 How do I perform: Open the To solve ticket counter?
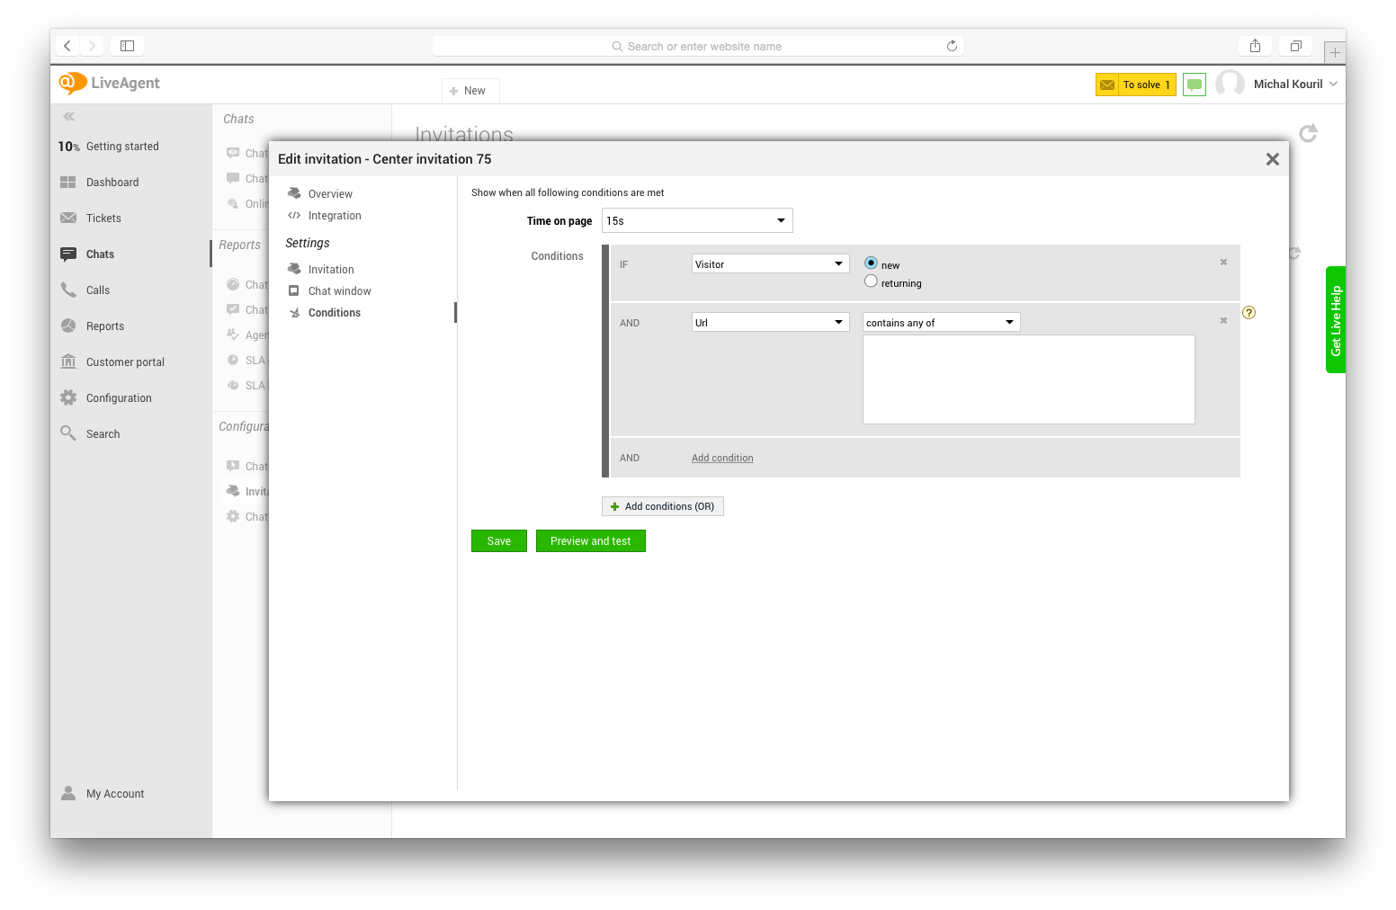click(1135, 85)
